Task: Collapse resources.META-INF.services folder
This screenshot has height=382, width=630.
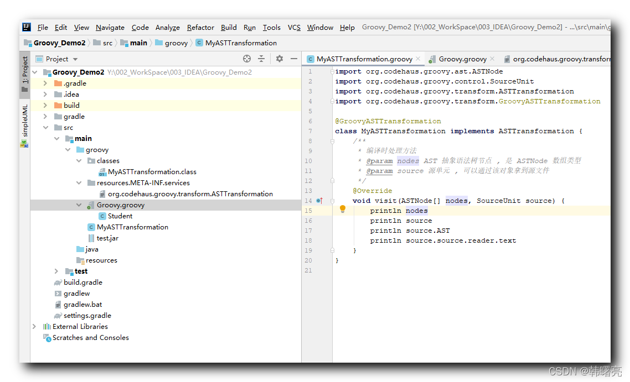Action: tap(79, 182)
